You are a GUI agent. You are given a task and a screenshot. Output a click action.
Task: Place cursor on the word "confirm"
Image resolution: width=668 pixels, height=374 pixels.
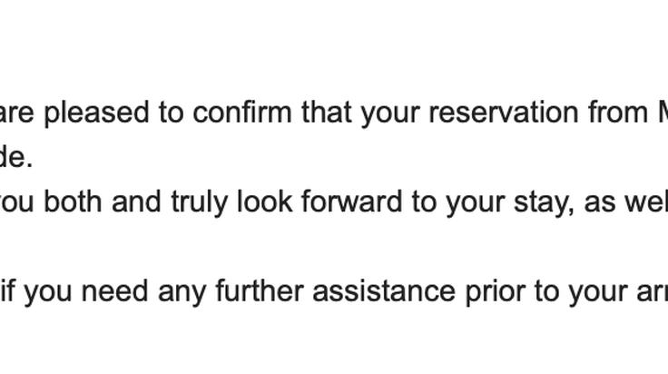point(242,113)
